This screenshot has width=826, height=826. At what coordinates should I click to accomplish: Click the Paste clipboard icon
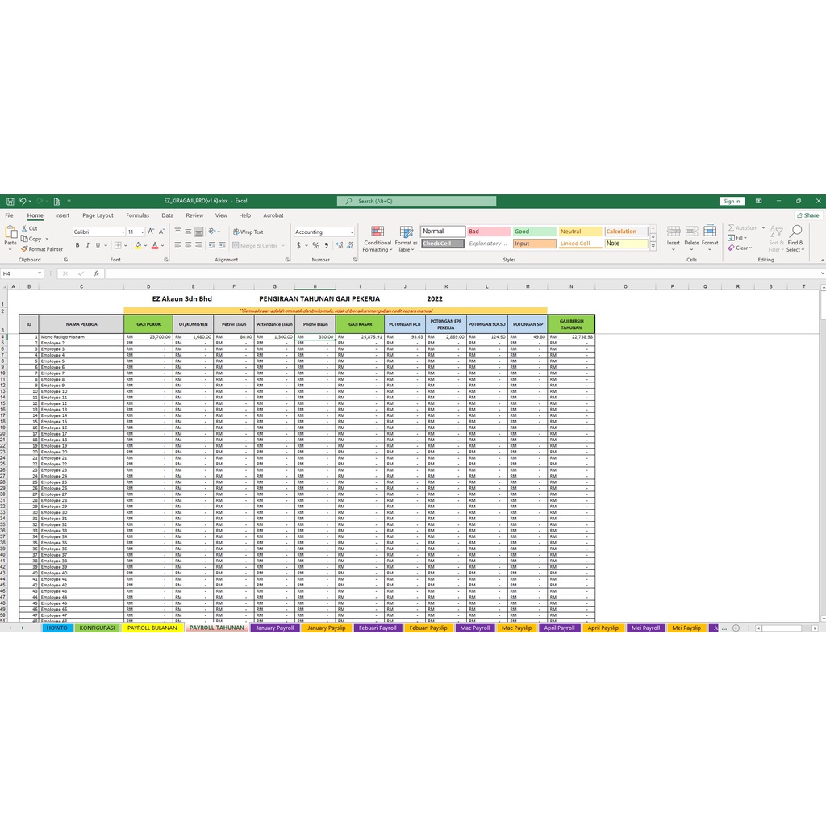tap(10, 232)
